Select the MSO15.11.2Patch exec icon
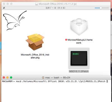Screen dimensions: 112x102 click(79, 58)
